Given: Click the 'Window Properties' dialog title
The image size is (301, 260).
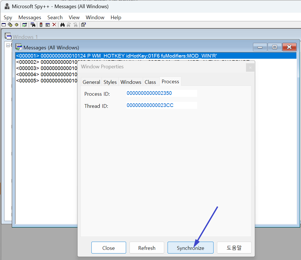Looking at the screenshot, I should click(102, 67).
